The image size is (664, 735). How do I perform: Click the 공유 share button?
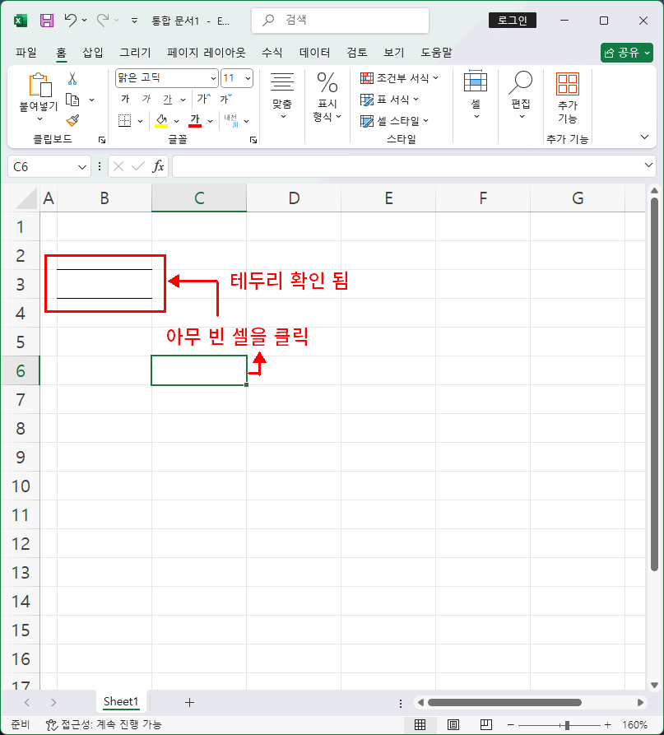tap(626, 53)
